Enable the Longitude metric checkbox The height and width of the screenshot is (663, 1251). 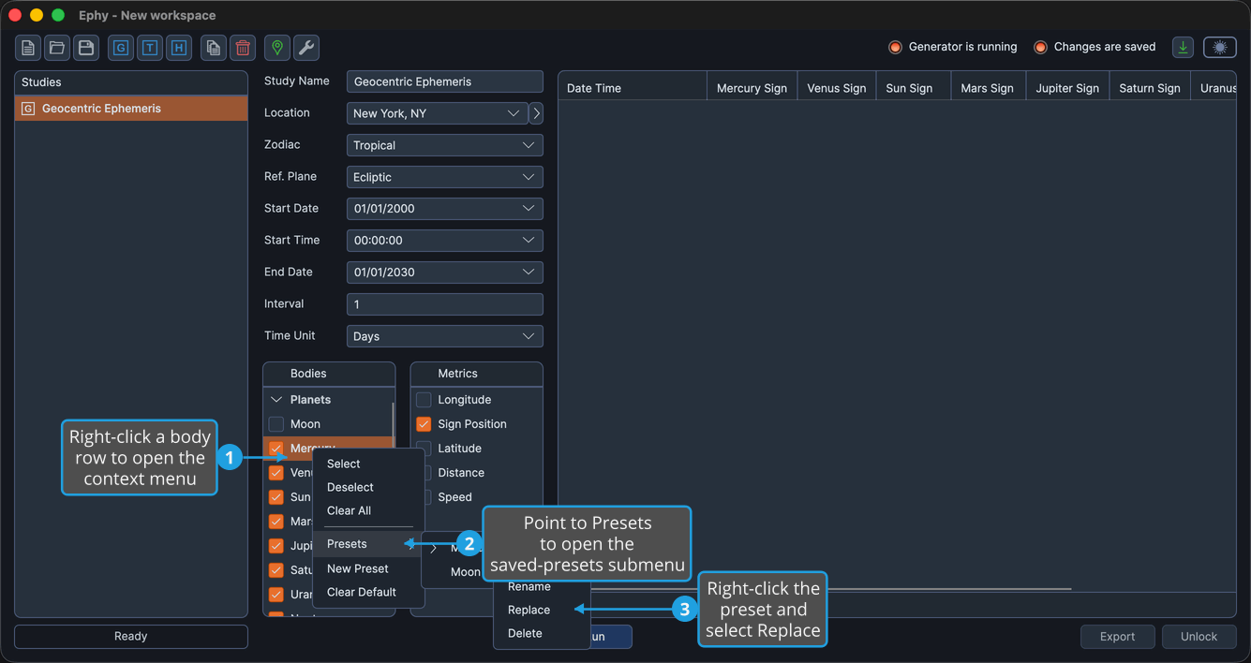click(x=424, y=400)
